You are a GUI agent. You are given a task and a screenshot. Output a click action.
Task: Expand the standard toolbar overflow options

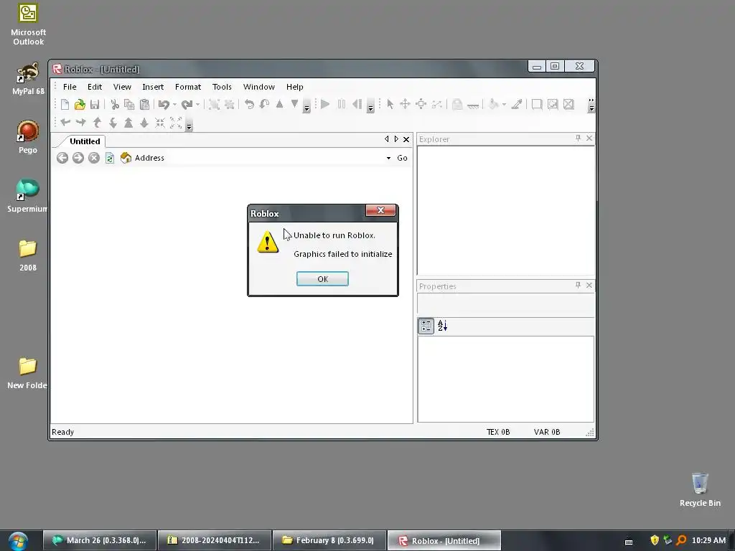[306, 106]
